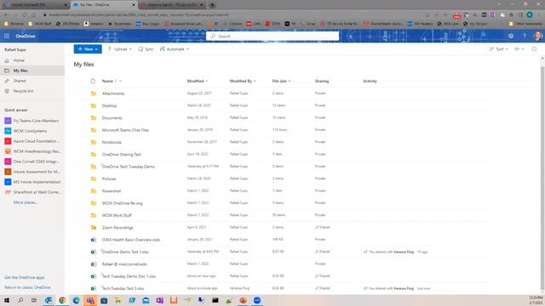Open the Home item in the sidebar
This screenshot has width=545, height=306.
click(x=19, y=60)
